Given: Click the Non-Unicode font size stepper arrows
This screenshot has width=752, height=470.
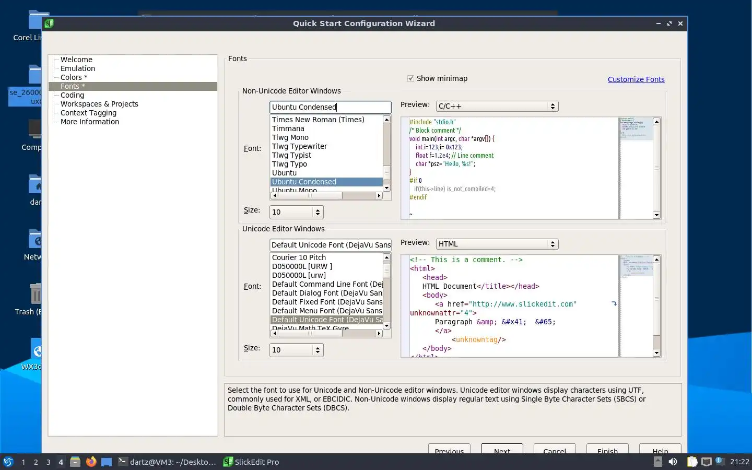Looking at the screenshot, I should 318,212.
